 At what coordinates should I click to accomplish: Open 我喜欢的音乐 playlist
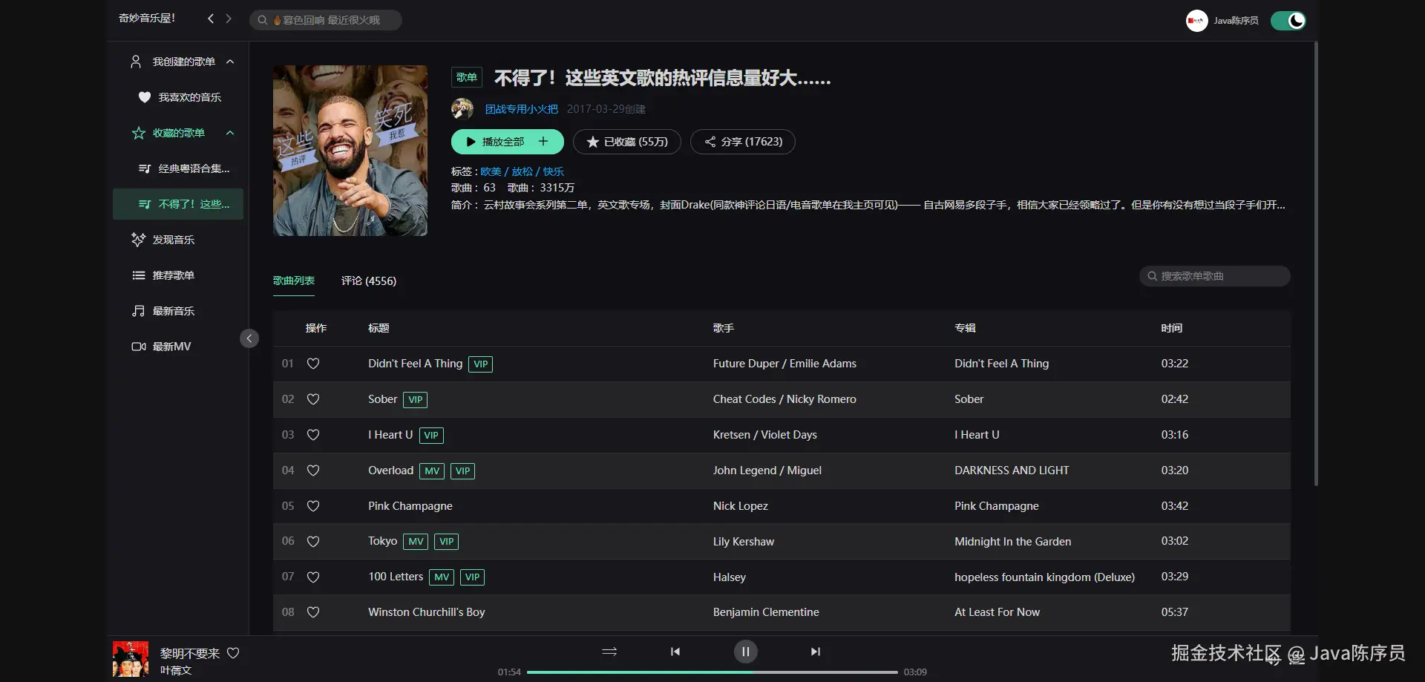pos(178,97)
